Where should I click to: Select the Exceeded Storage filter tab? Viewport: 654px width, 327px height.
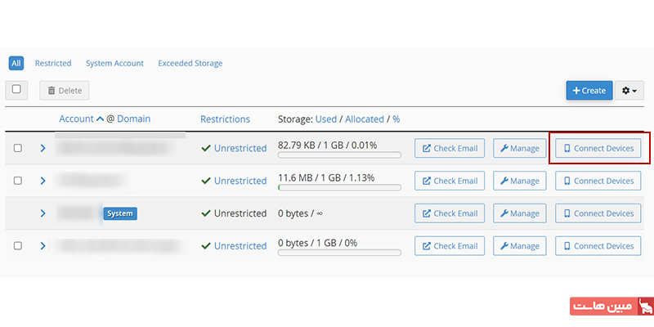coord(190,64)
